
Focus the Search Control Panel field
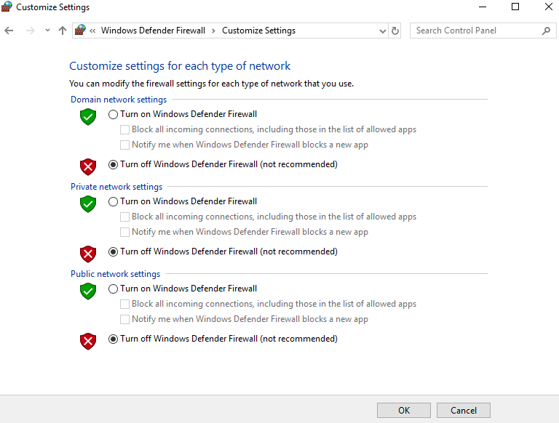[x=477, y=31]
